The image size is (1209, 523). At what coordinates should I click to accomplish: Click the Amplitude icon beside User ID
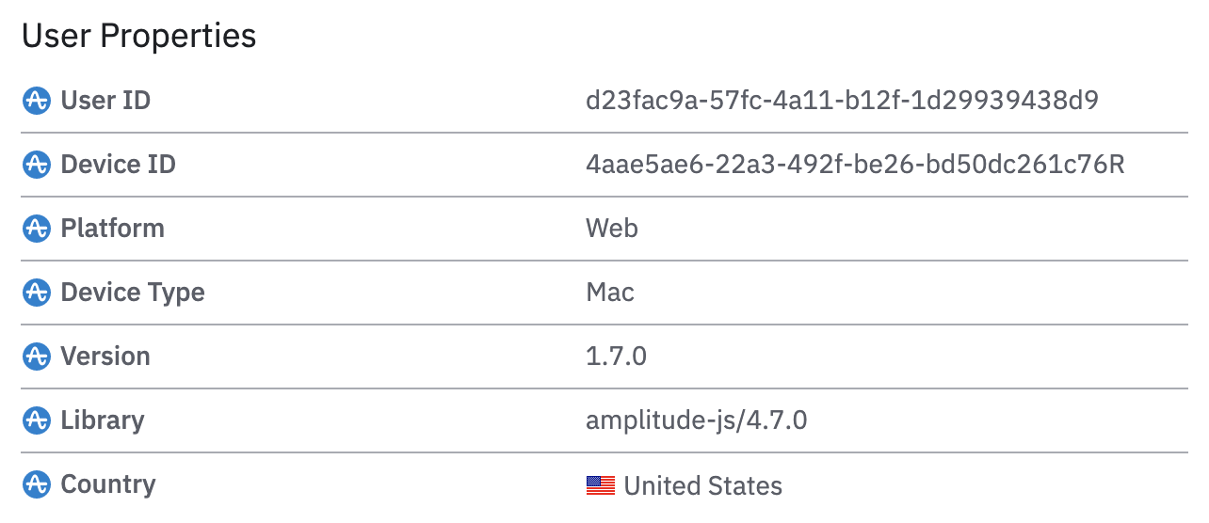(x=36, y=101)
